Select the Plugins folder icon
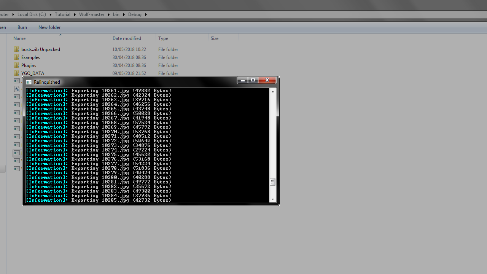The height and width of the screenshot is (274, 487). [x=16, y=65]
